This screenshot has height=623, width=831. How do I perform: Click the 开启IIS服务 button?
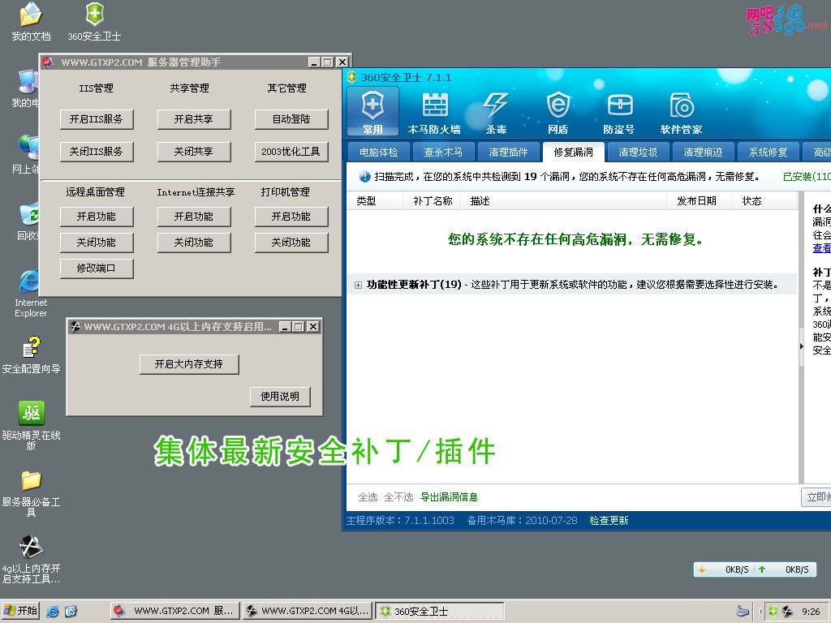coord(97,119)
